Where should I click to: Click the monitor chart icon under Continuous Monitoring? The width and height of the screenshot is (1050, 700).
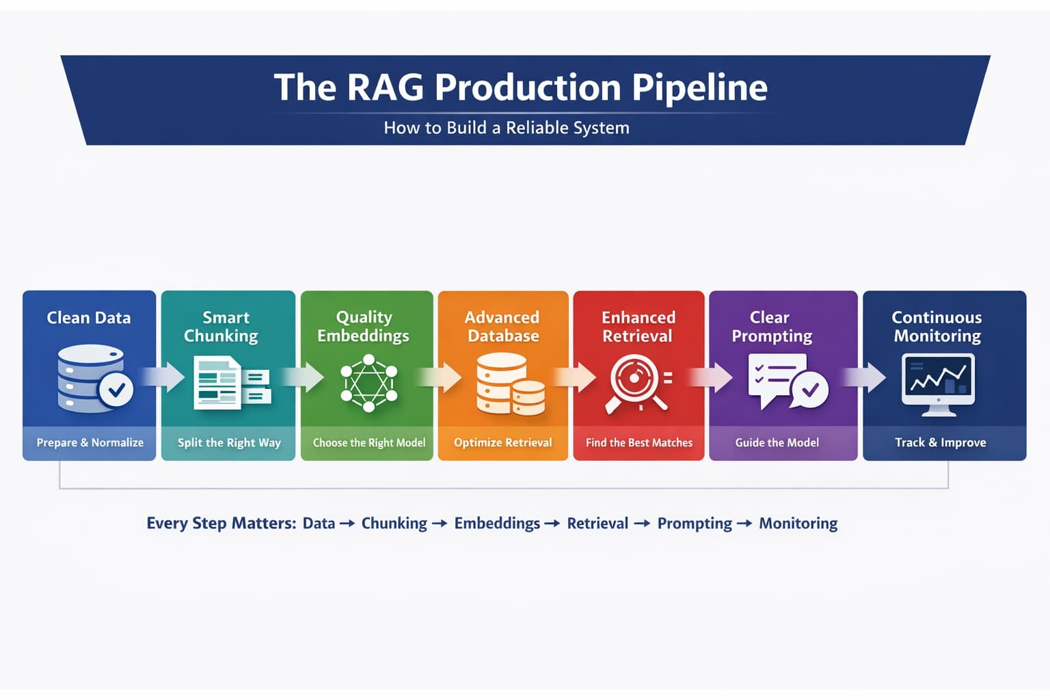938,383
